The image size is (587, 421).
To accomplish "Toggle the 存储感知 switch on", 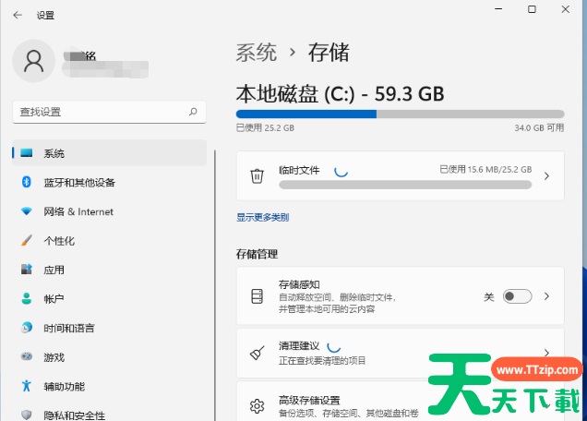I will [x=517, y=296].
